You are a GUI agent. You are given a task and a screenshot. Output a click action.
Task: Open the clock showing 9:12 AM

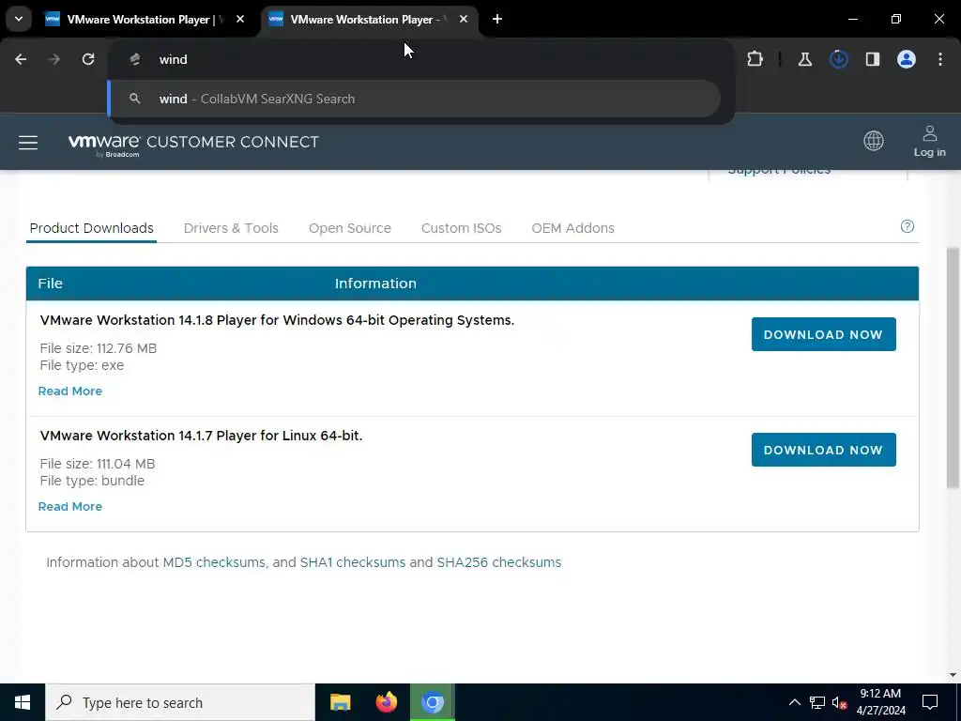click(x=880, y=702)
